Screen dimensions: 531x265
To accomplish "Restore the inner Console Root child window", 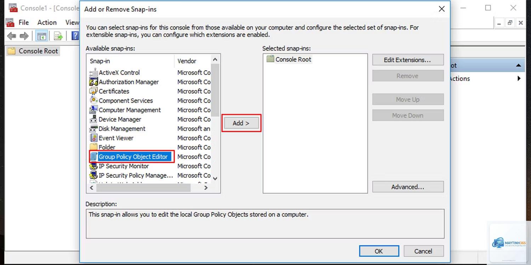I will [x=510, y=23].
